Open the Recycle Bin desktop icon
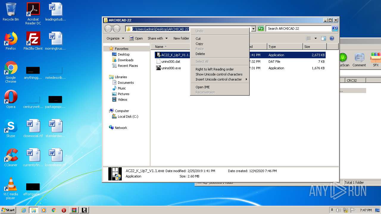The width and height of the screenshot is (381, 214). pos(11,12)
